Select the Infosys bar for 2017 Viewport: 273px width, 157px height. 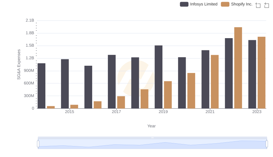(x=112, y=82)
